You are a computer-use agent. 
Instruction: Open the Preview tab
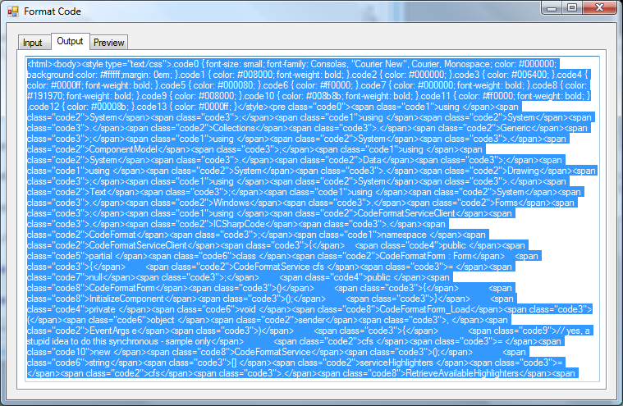pos(108,43)
